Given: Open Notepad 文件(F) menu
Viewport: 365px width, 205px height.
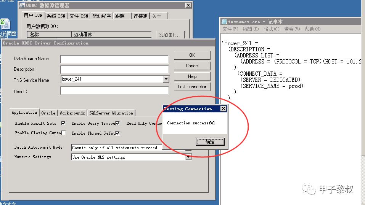Looking at the screenshot, I should pyautogui.click(x=230, y=29).
